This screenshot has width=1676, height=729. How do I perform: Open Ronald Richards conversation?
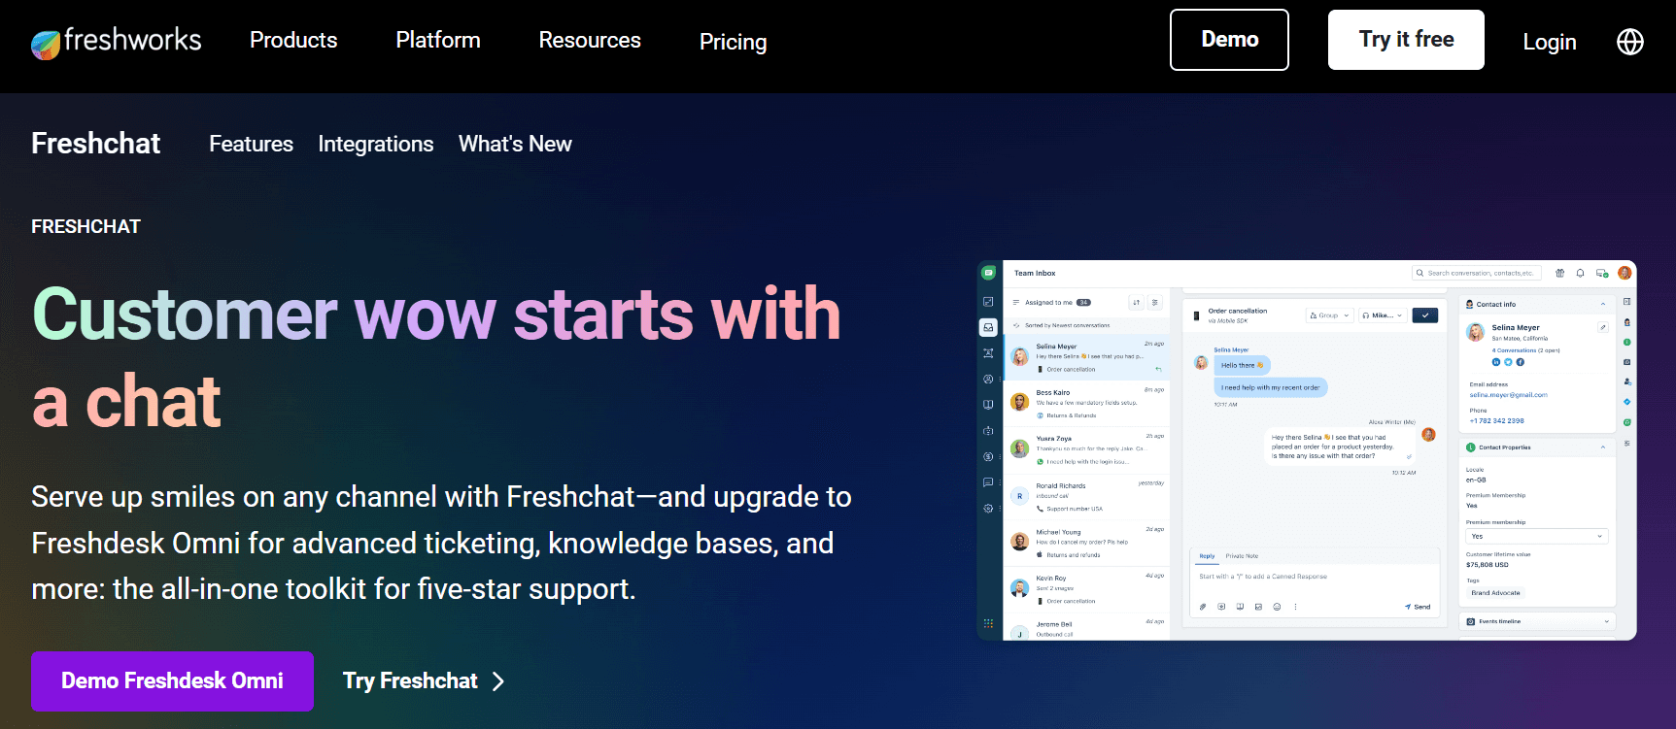click(x=1086, y=496)
